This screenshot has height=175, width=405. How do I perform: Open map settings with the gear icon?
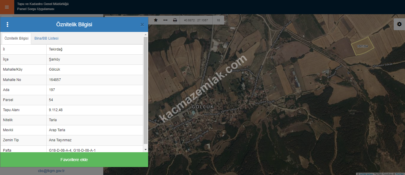tap(399, 24)
